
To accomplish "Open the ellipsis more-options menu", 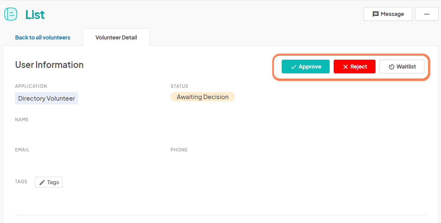I will 427,14.
